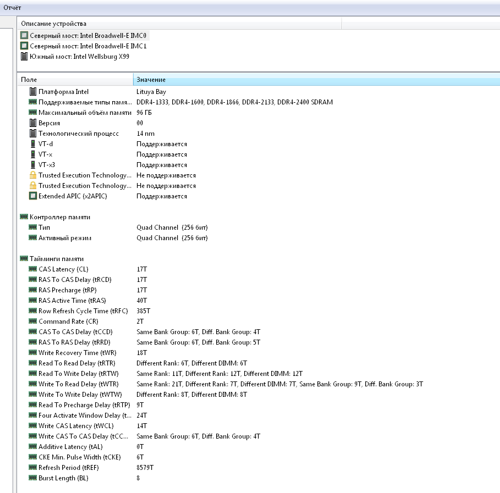
Task: Click the RAS To RAS Delay (tRRD) label
Action: click(x=74, y=342)
